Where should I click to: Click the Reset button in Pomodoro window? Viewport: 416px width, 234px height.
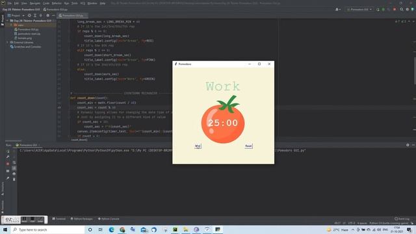click(x=248, y=146)
